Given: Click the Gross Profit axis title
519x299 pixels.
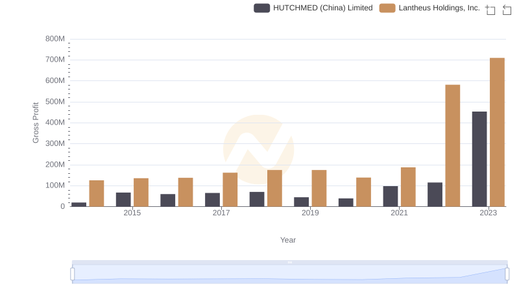Looking at the screenshot, I should point(36,123).
